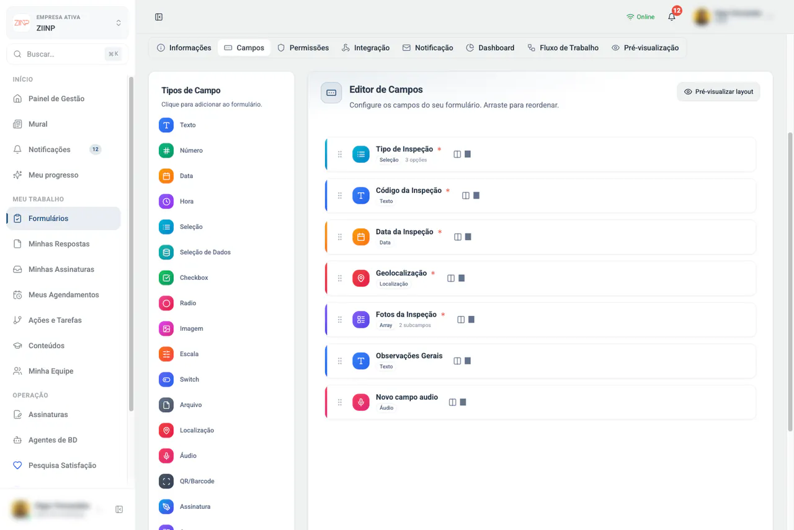The height and width of the screenshot is (530, 794).
Task: Add an Escala field type
Action: tap(179, 354)
